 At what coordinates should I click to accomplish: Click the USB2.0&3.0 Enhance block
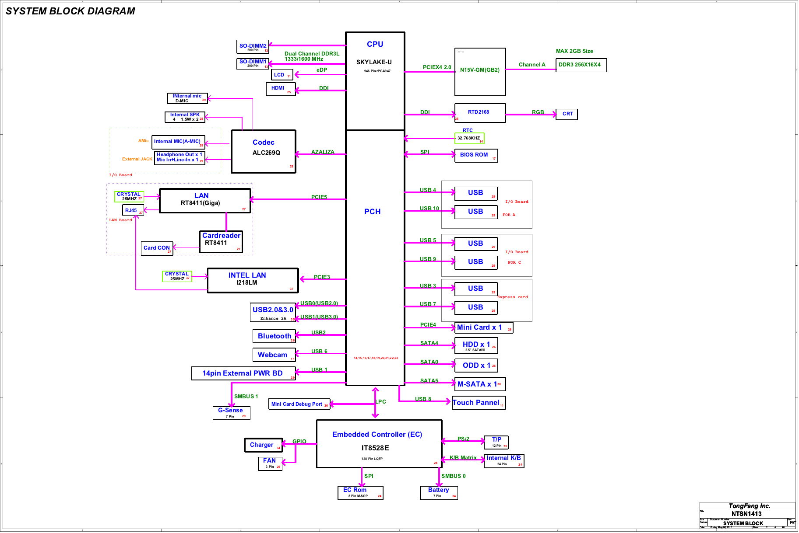(273, 312)
